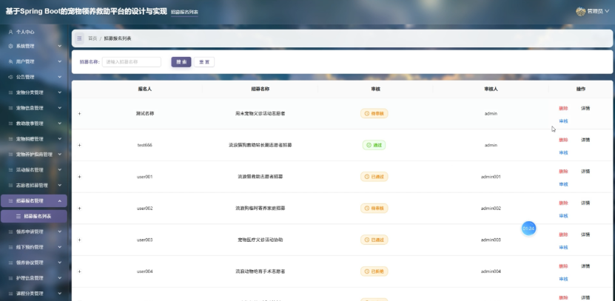615x301 pixels.
Task: View 详情 for the 测试名称 row
Action: (x=585, y=109)
